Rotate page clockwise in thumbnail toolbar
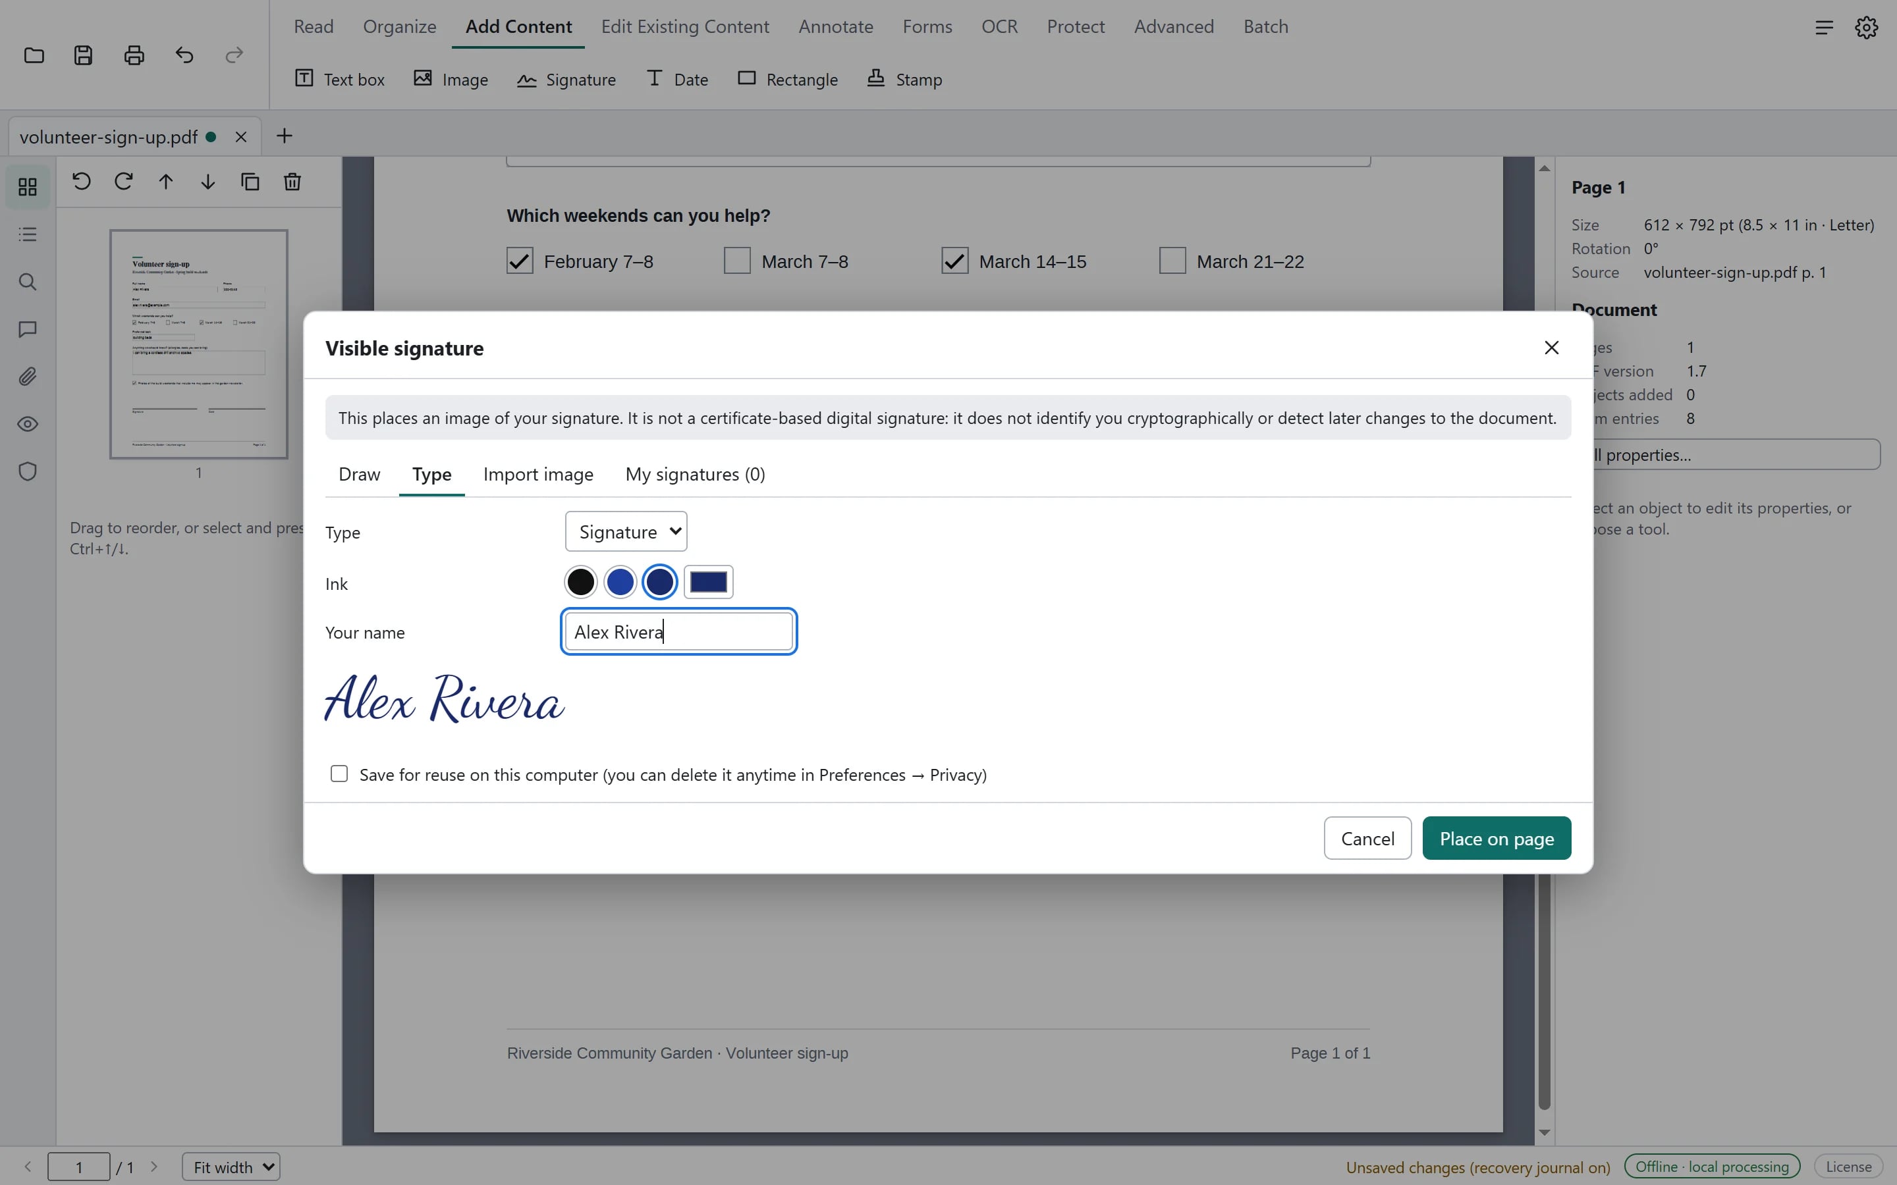 pyautogui.click(x=124, y=182)
